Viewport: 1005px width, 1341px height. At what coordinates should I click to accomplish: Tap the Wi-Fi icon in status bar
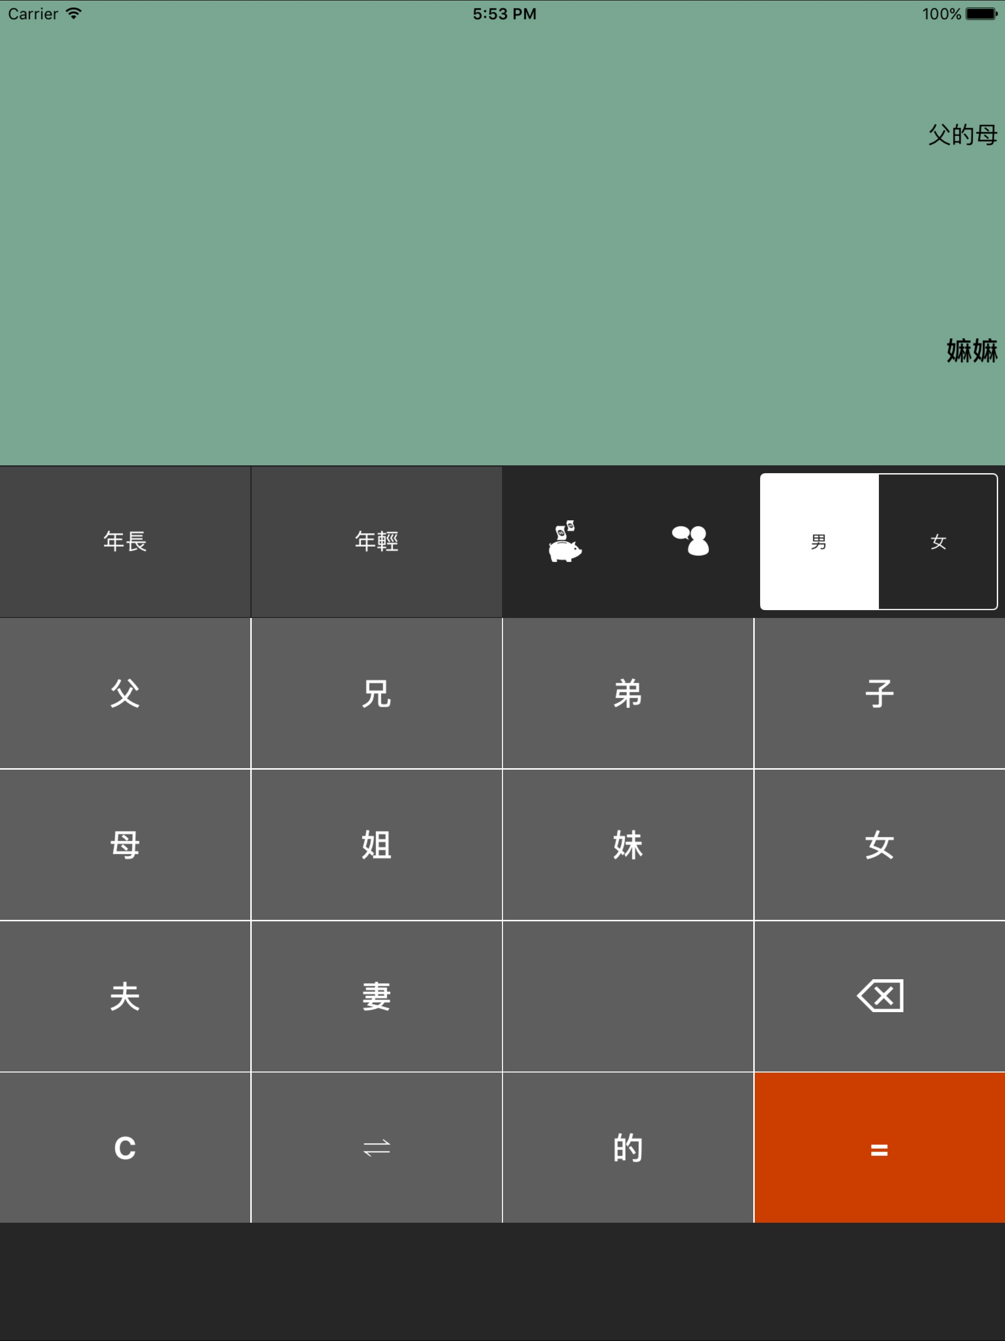click(73, 13)
